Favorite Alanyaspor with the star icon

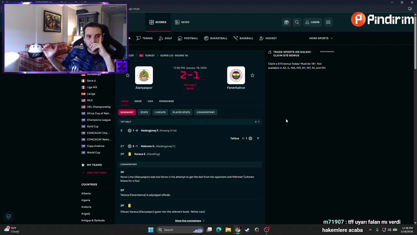128,75
